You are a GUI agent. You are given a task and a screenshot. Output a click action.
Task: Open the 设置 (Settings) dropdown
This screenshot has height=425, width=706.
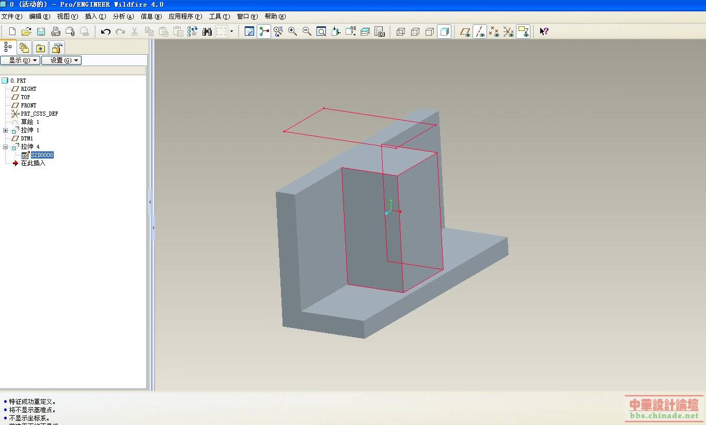click(61, 60)
